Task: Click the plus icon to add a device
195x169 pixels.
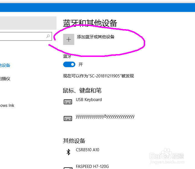Action: coord(69,39)
